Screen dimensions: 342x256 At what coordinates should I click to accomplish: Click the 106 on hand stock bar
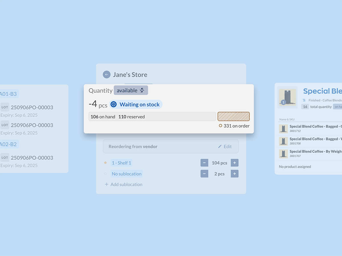[x=152, y=117]
